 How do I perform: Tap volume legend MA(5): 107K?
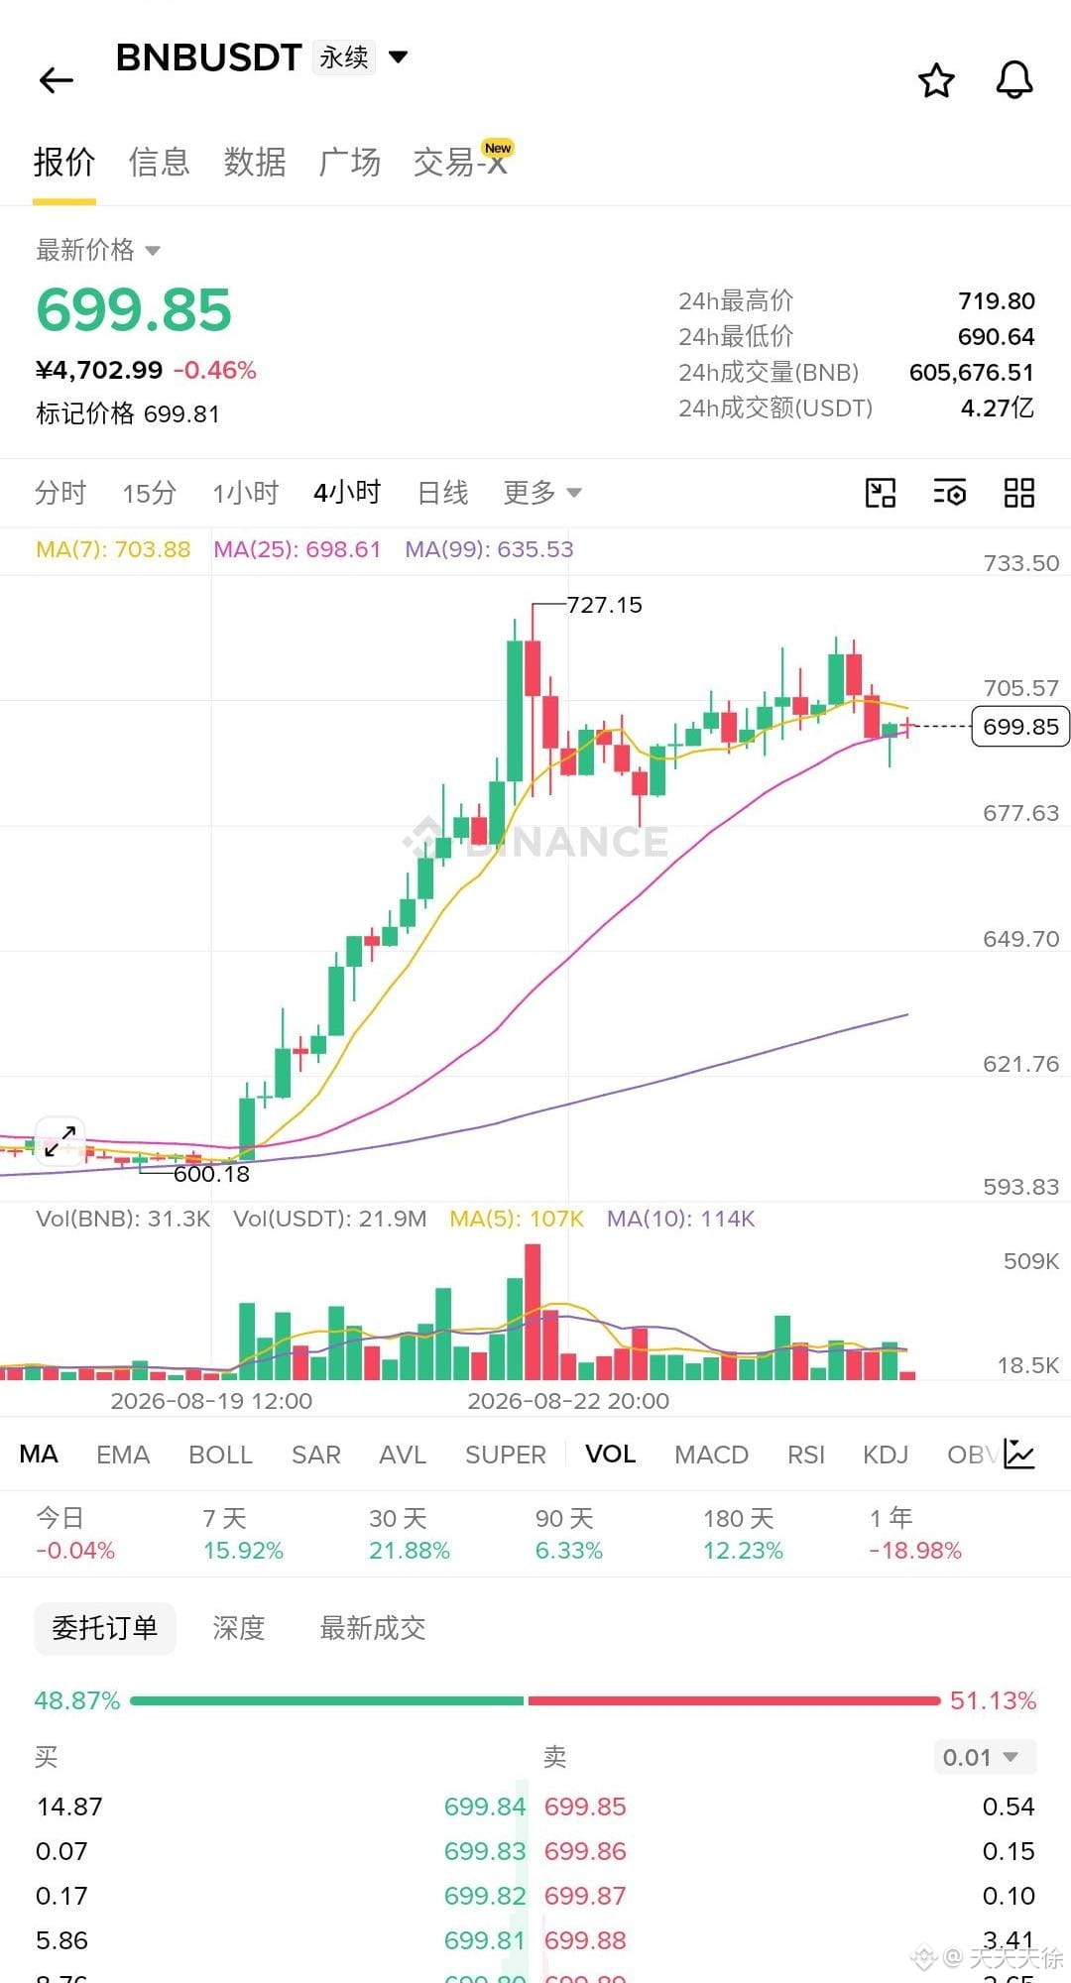click(517, 1219)
